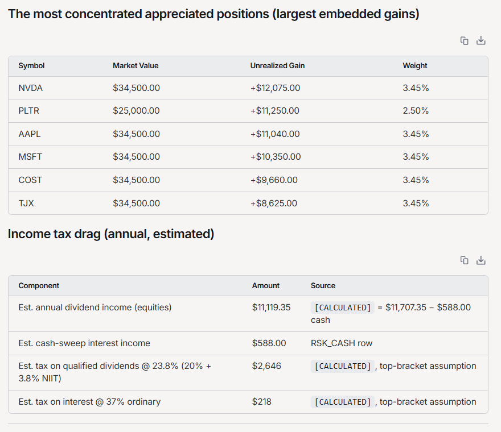Select Est. tax on qualified dividends label

pyautogui.click(x=114, y=372)
